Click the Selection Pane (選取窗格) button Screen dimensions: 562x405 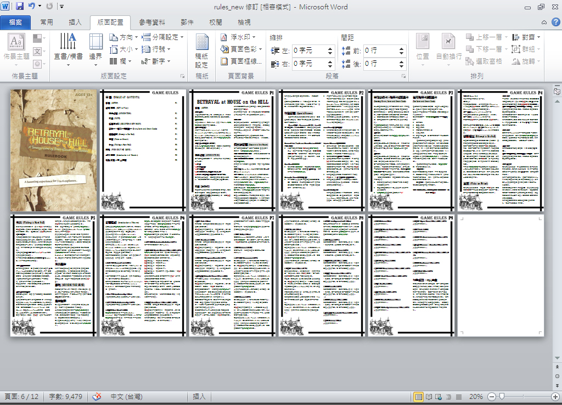pyautogui.click(x=485, y=61)
